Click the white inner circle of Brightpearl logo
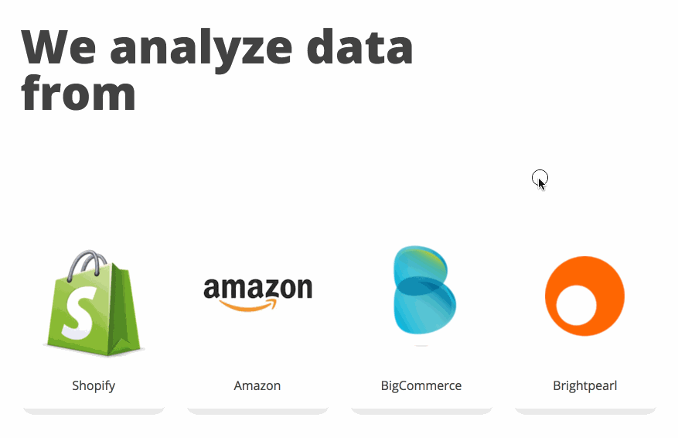This screenshot has width=678, height=438. click(576, 306)
